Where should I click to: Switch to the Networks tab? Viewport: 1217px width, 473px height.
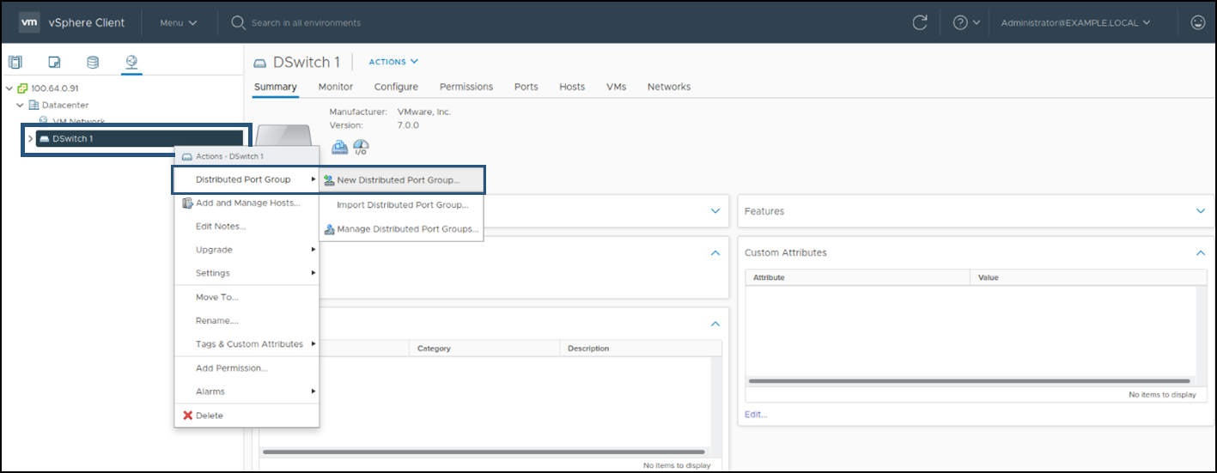pos(669,87)
